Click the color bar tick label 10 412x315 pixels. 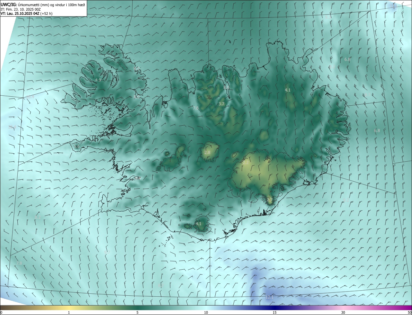click(x=206, y=312)
